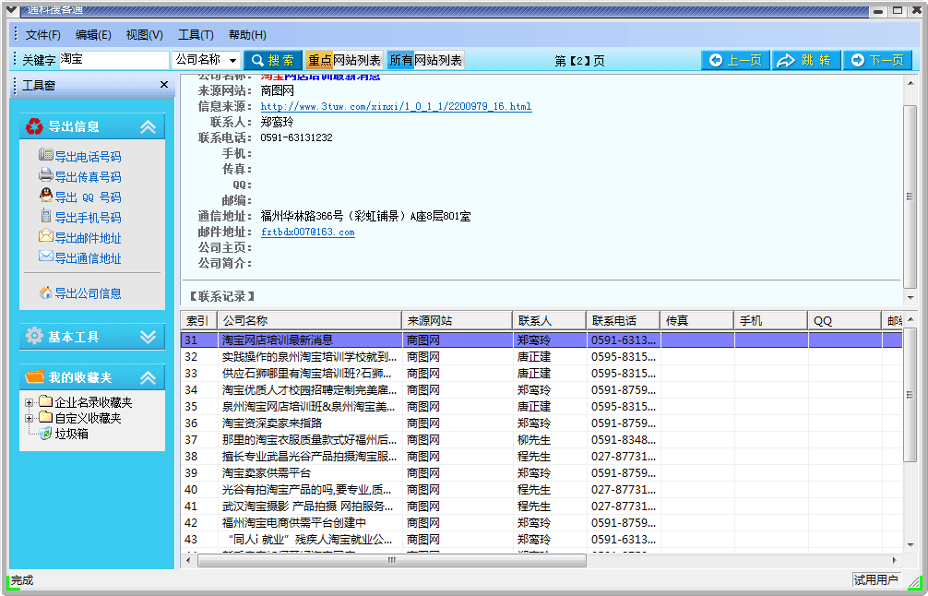Select the 自定义收藏夹 folder

click(x=88, y=418)
